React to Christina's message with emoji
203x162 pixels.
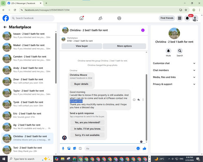point(134,100)
